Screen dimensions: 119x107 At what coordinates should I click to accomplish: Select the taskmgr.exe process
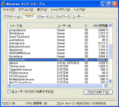pyautogui.click(x=58, y=43)
